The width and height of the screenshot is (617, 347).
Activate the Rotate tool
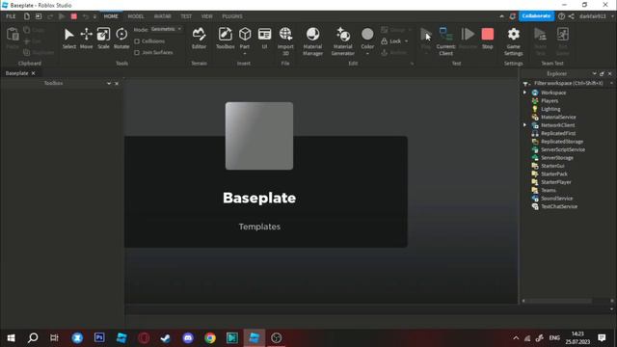point(121,39)
